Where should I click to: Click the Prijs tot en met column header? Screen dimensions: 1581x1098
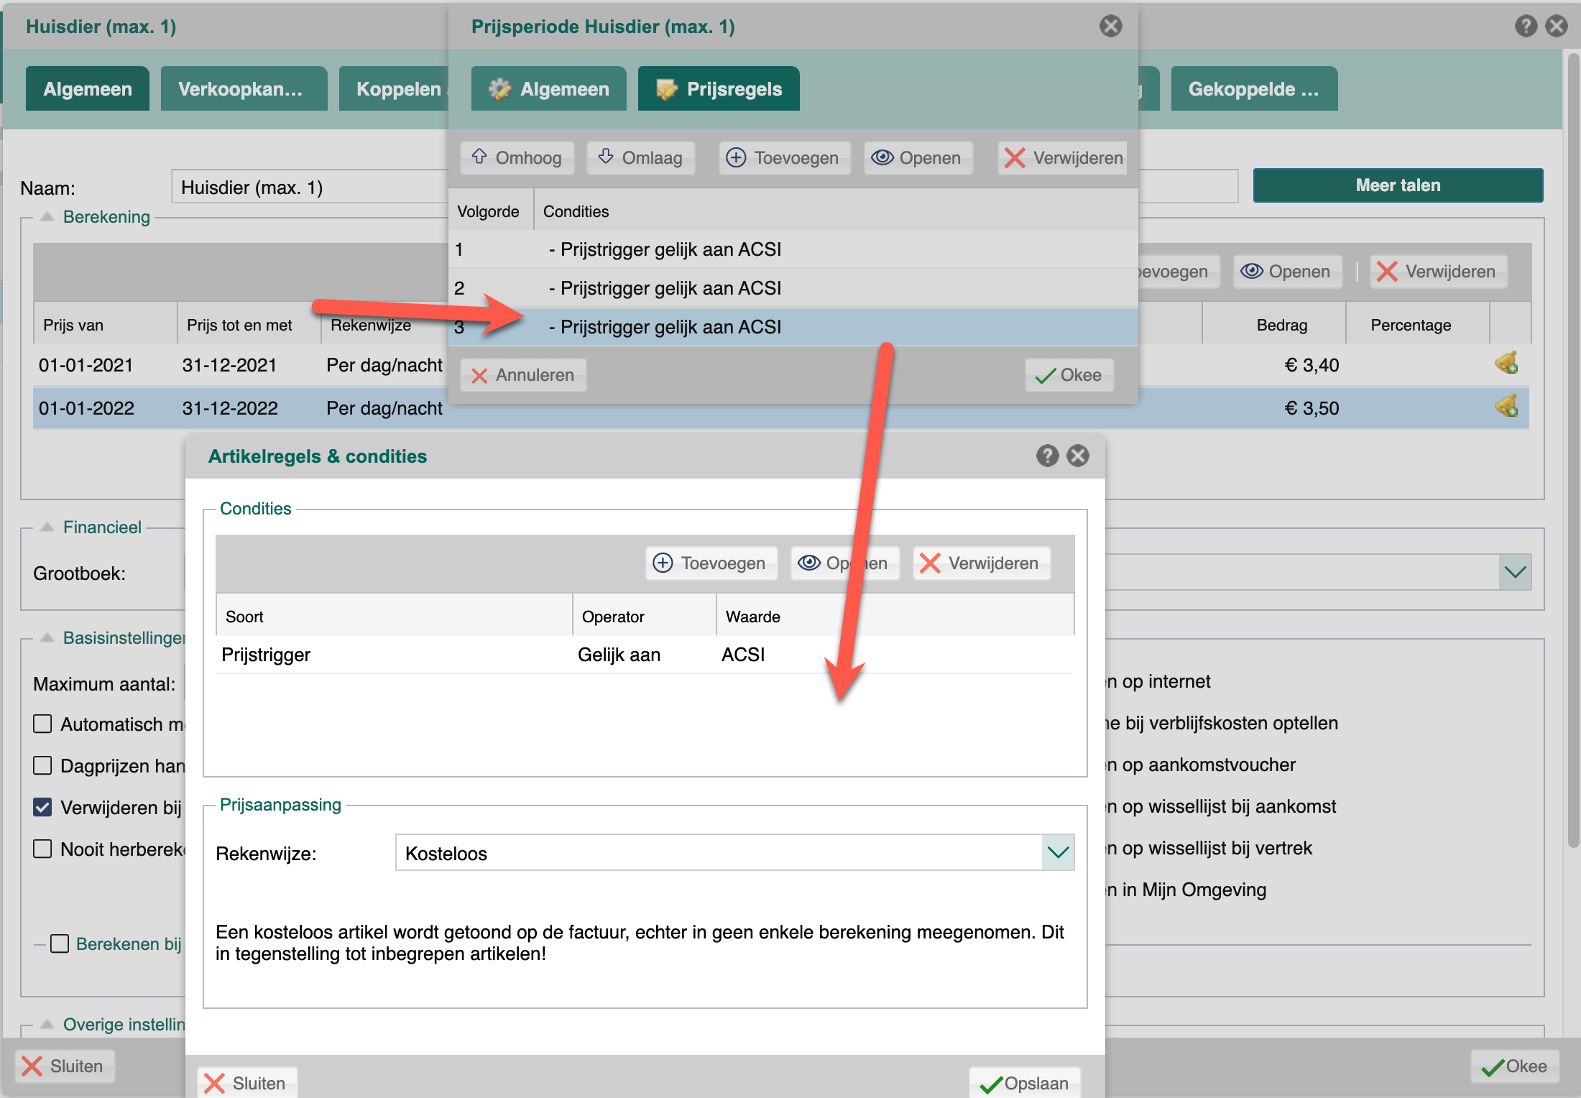coord(249,325)
